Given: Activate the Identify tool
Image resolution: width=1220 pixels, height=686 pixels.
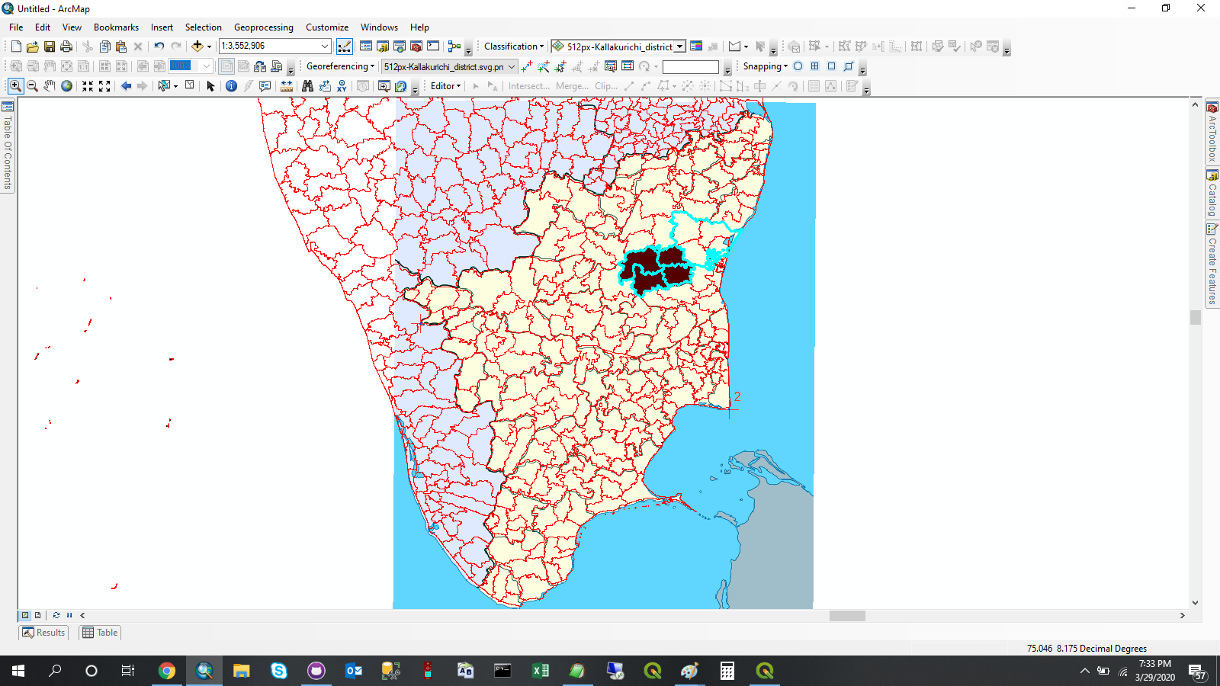Looking at the screenshot, I should click(x=231, y=86).
